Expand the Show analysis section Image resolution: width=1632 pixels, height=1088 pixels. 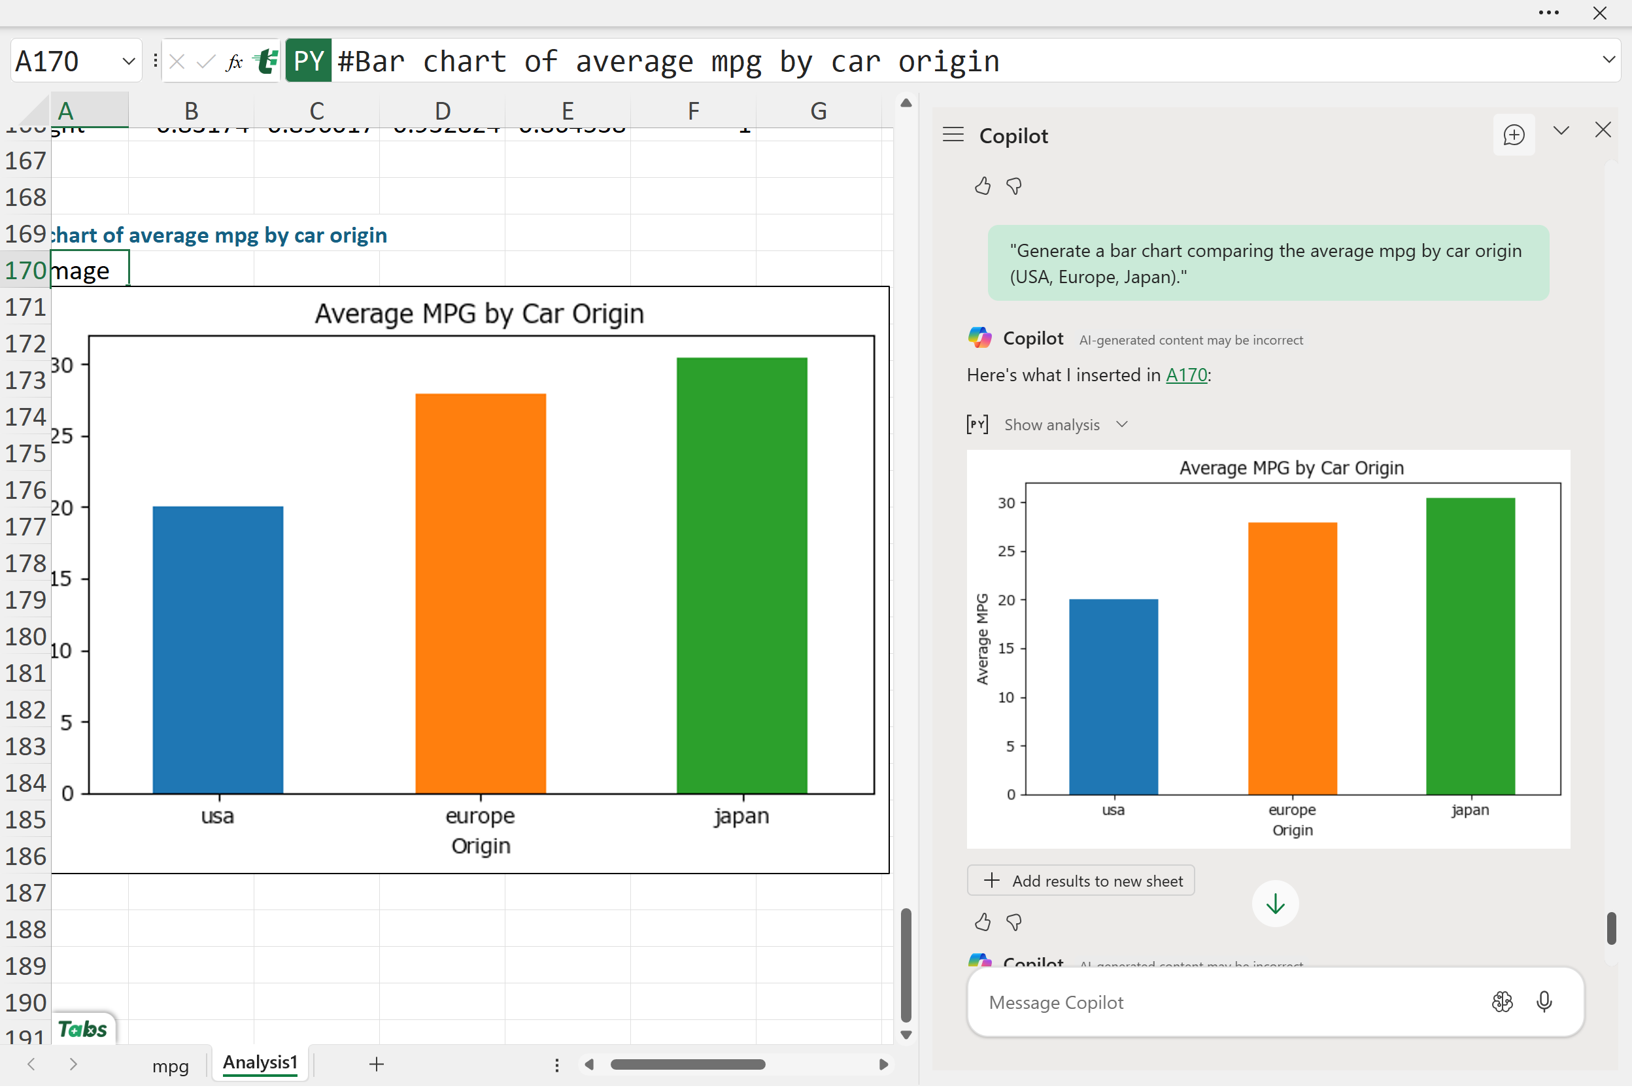[1052, 424]
